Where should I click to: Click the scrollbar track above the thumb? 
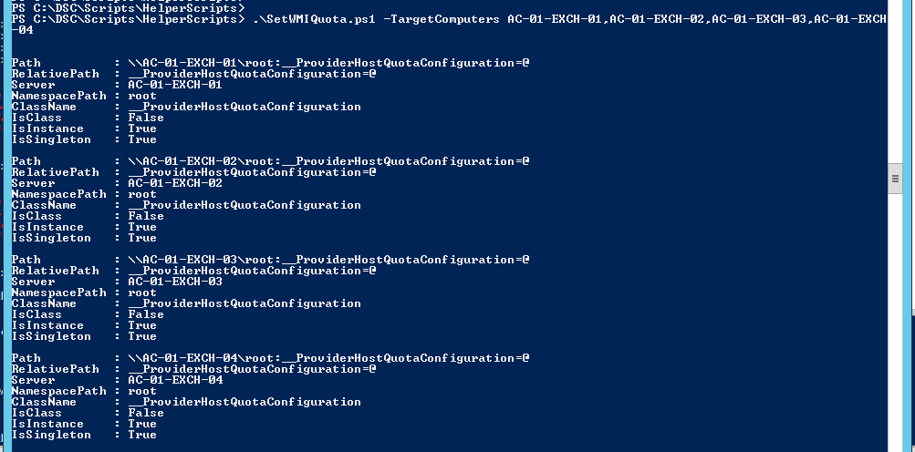click(x=896, y=82)
